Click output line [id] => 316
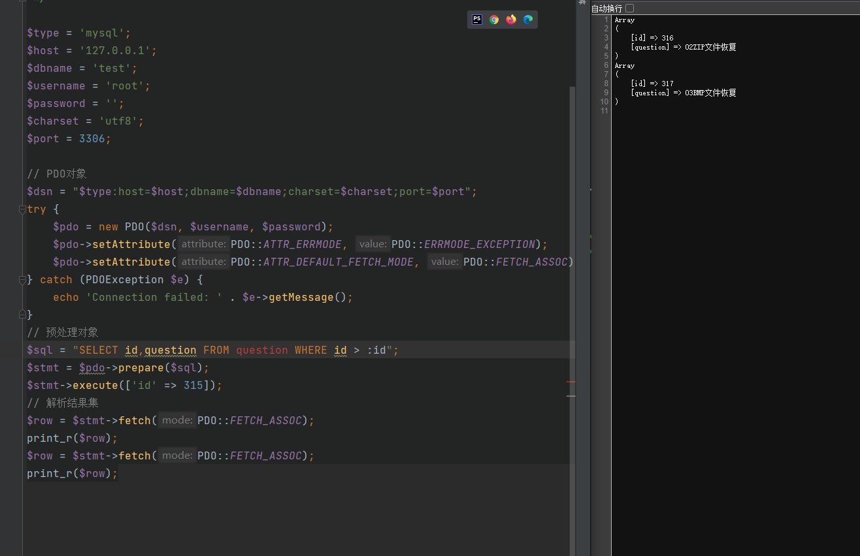 pos(652,38)
